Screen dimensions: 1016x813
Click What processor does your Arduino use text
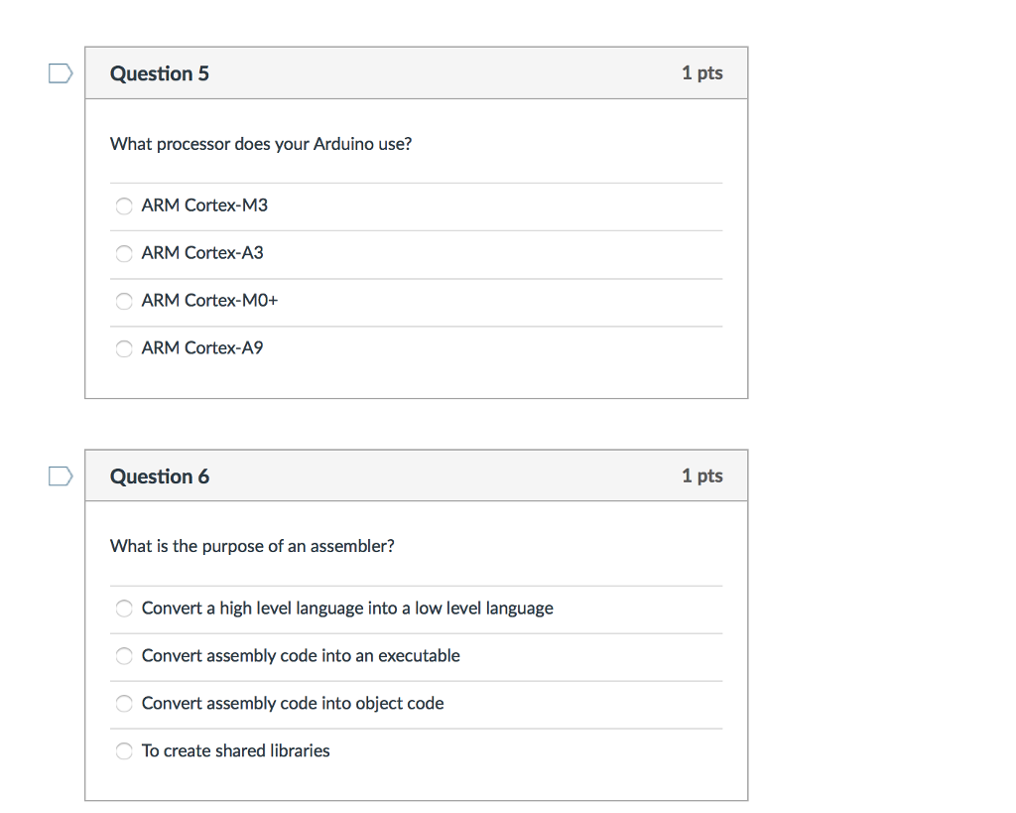[261, 144]
